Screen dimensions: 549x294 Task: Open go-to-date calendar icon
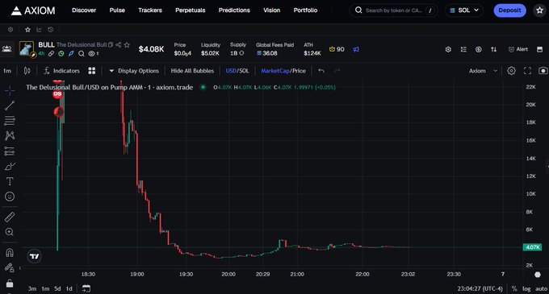pyautogui.click(x=86, y=288)
